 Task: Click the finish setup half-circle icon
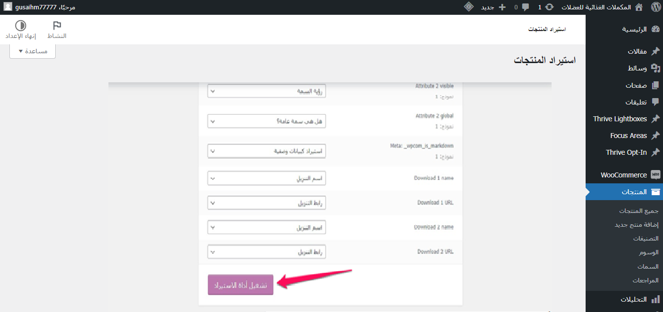tap(21, 26)
